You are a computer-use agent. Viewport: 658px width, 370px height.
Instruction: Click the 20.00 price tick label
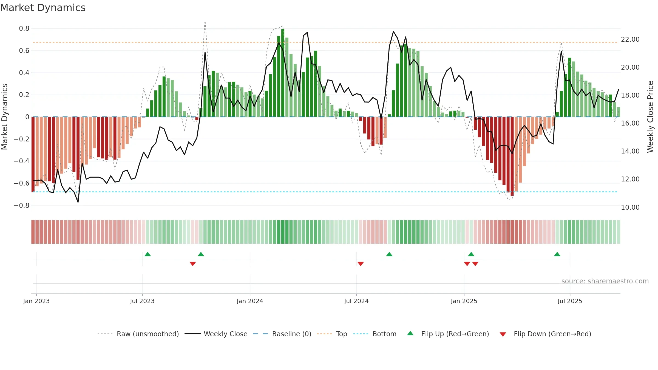(630, 67)
